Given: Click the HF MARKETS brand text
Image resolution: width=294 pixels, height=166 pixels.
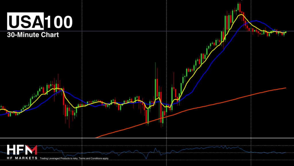Looking at the screenshot, I should click(x=22, y=158).
